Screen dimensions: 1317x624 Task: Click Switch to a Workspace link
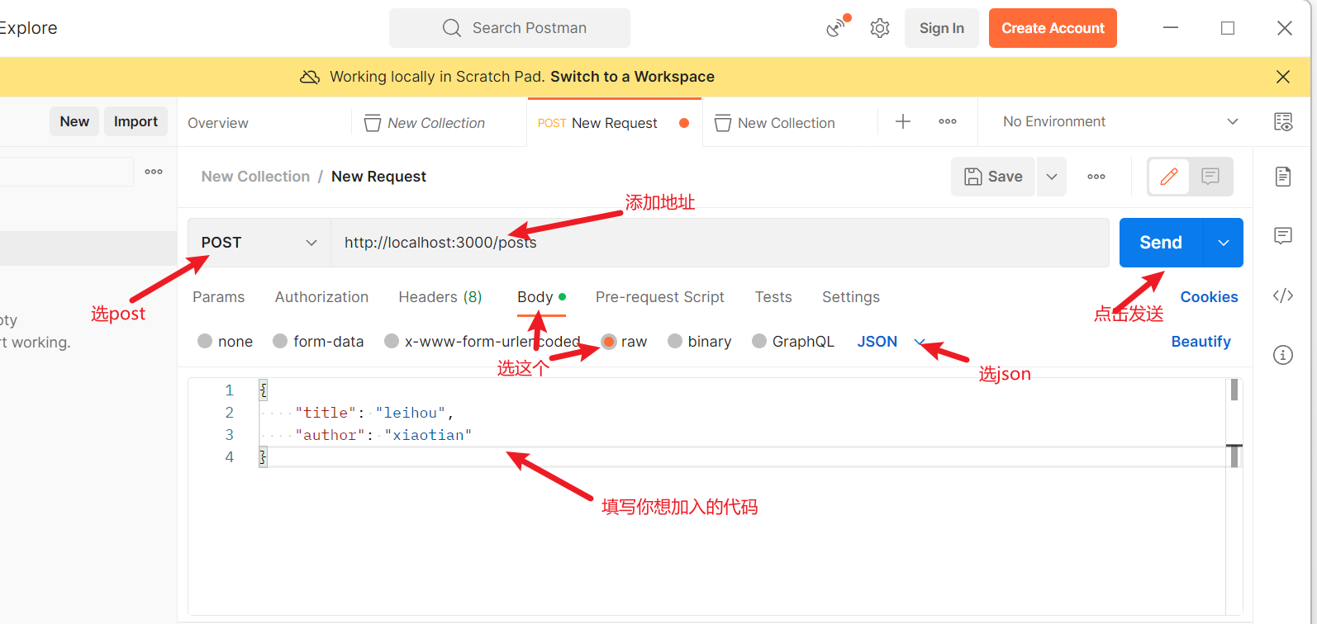632,77
